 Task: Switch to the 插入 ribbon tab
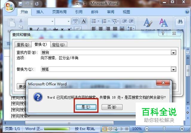[x=40, y=12]
